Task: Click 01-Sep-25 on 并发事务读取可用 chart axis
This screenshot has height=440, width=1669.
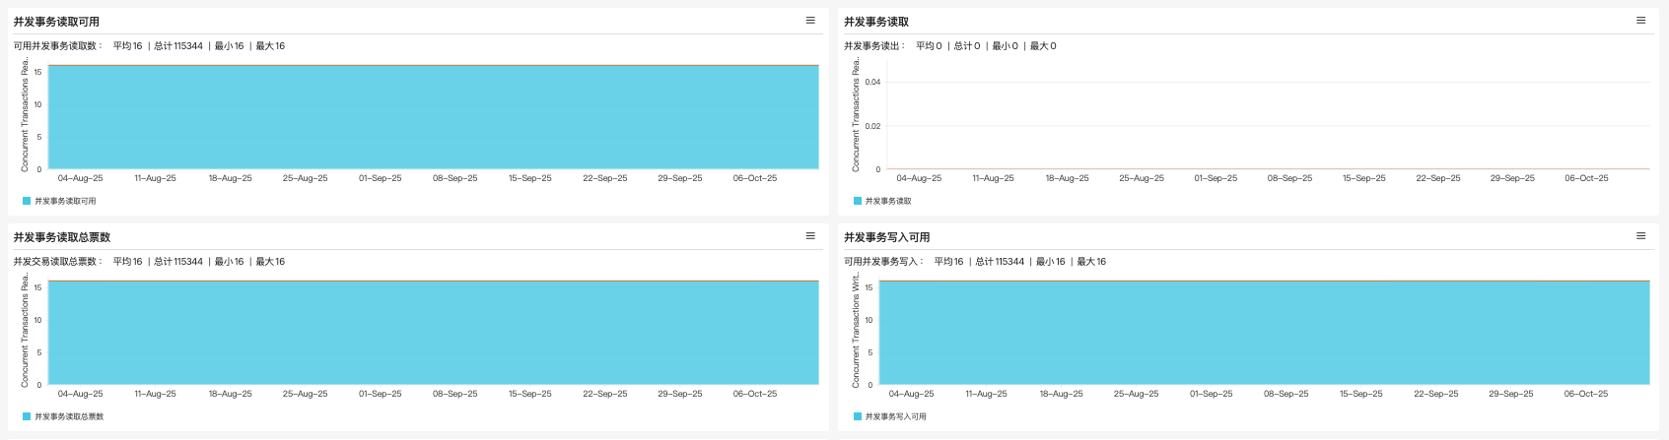Action: (380, 179)
